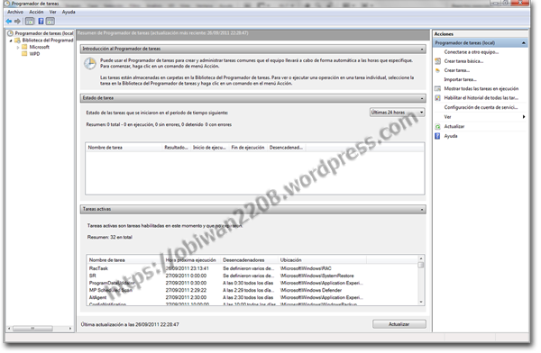Sort by Hora próxima ejecución column header

192,260
